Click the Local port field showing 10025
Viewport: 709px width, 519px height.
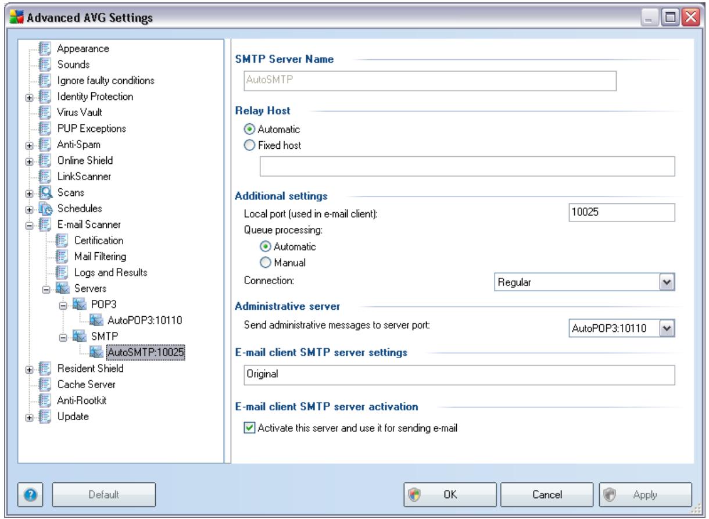pyautogui.click(x=622, y=212)
